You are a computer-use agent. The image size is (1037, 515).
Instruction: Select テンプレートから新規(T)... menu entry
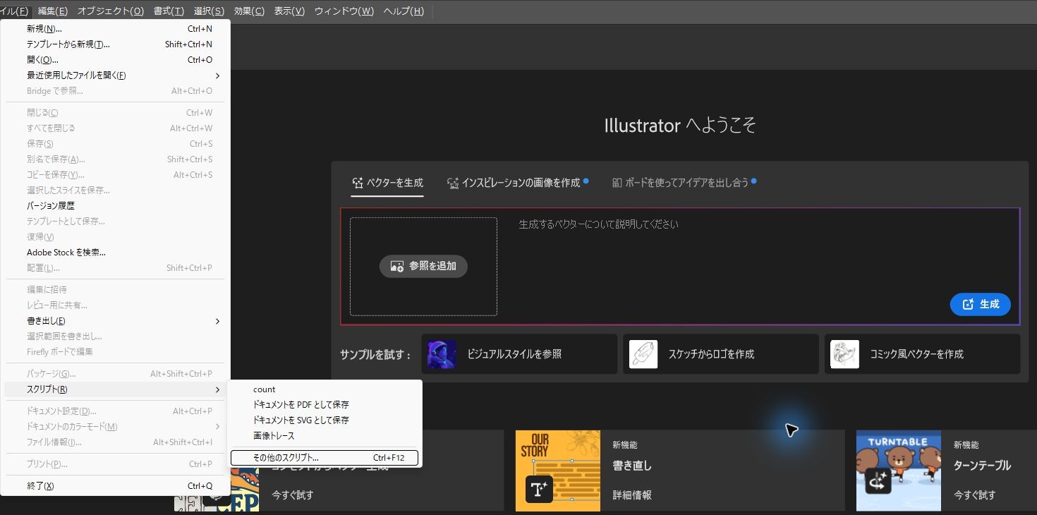[115, 44]
